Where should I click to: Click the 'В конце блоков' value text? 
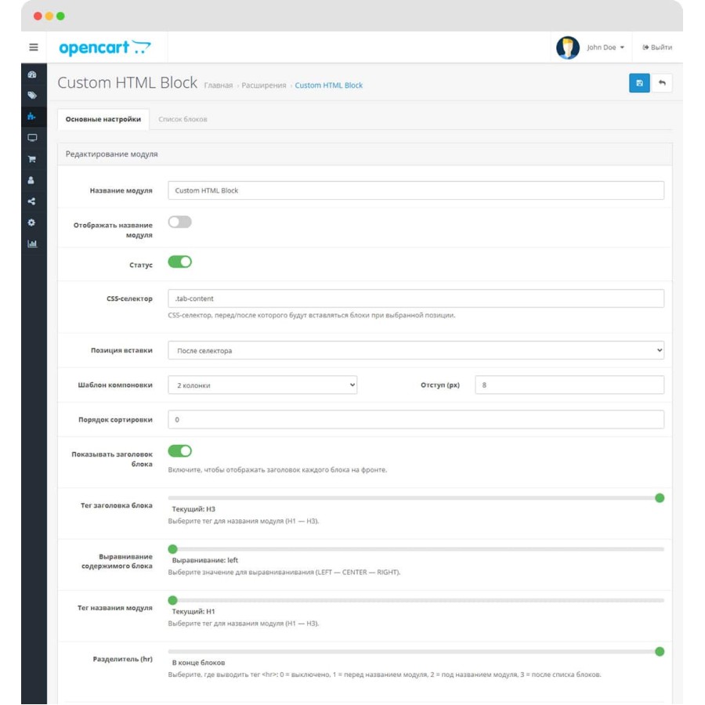[x=198, y=663]
